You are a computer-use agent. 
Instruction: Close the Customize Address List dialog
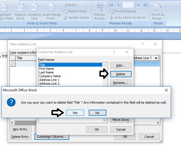127,52
